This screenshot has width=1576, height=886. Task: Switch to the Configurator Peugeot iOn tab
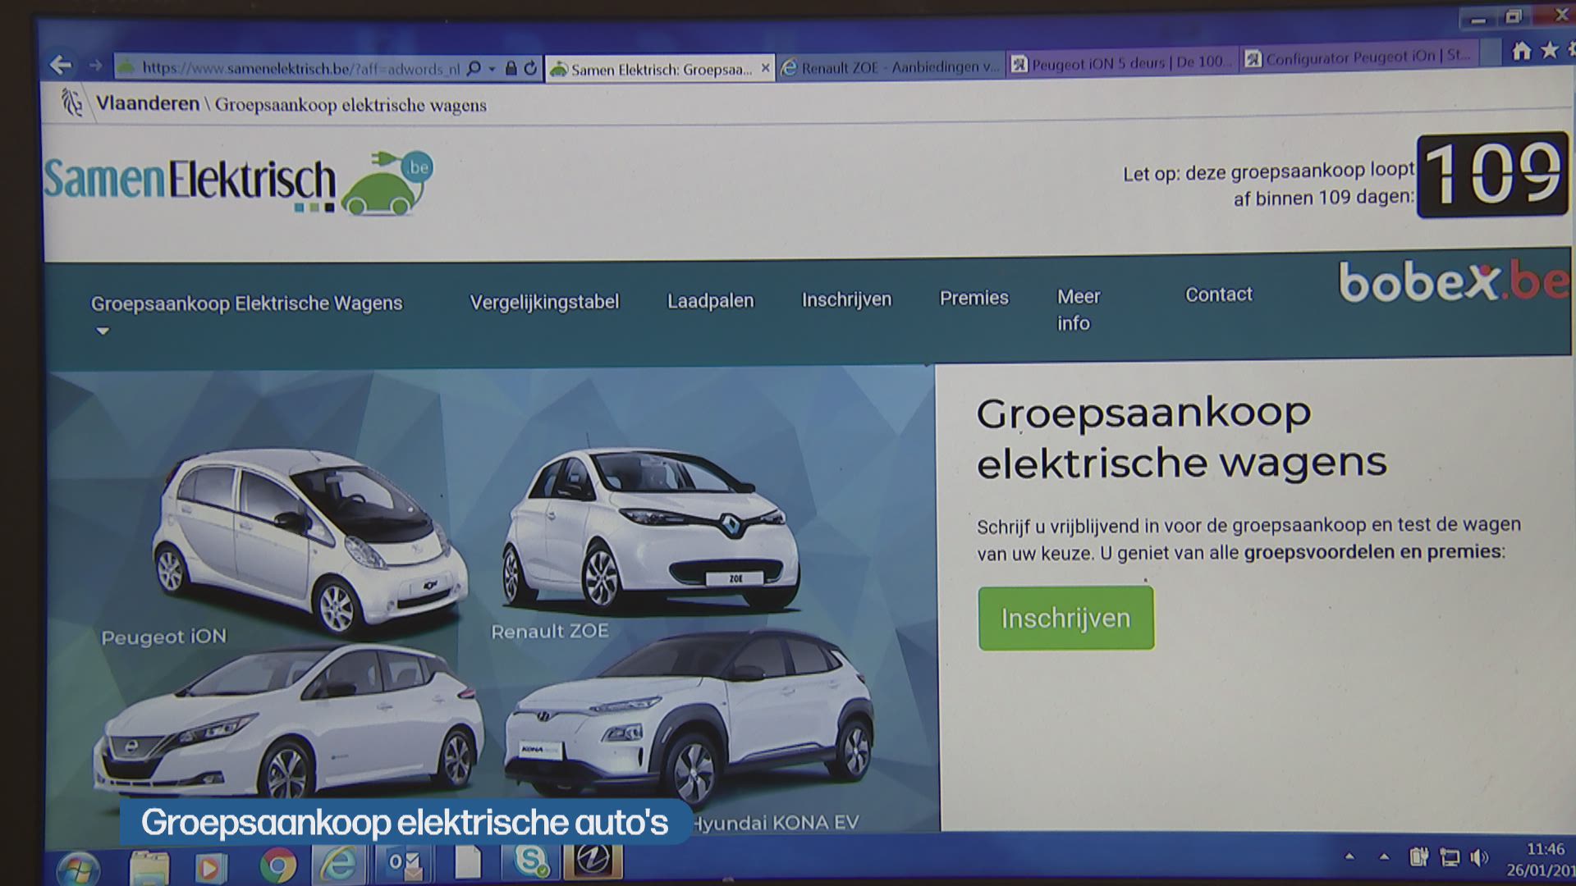(x=1358, y=58)
